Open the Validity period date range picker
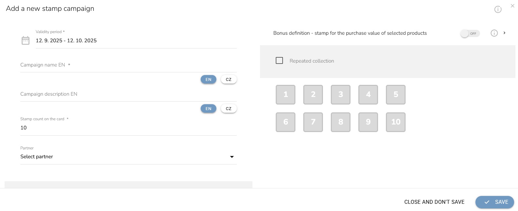This screenshot has height=211, width=518. (136, 41)
